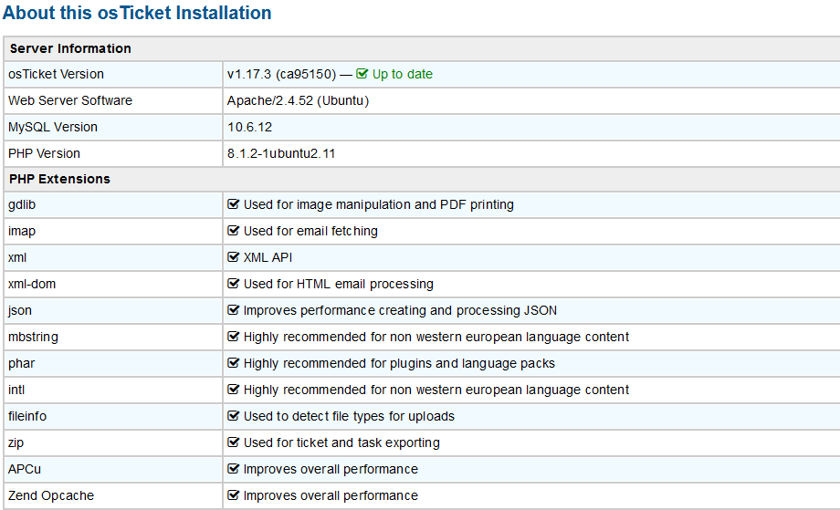Screen dimensions: 840x510
Task: Click the check icon in the phar row
Action: coord(234,363)
